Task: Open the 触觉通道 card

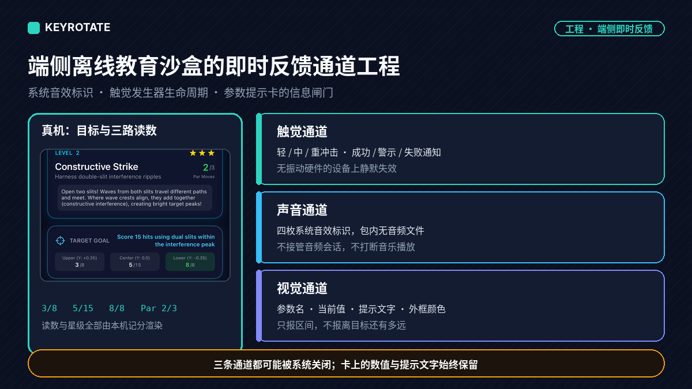Action: [460, 149]
